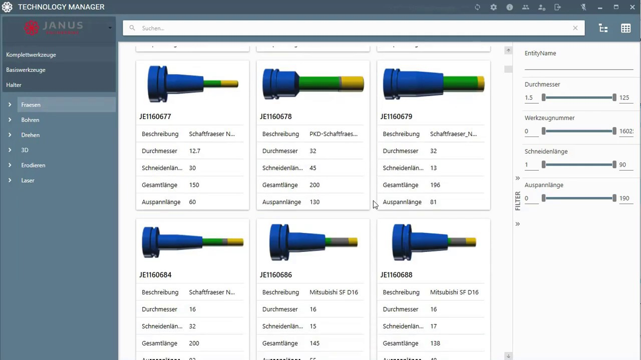The height and width of the screenshot is (360, 641).
Task: Open user settings icon
Action: pyautogui.click(x=541, y=7)
